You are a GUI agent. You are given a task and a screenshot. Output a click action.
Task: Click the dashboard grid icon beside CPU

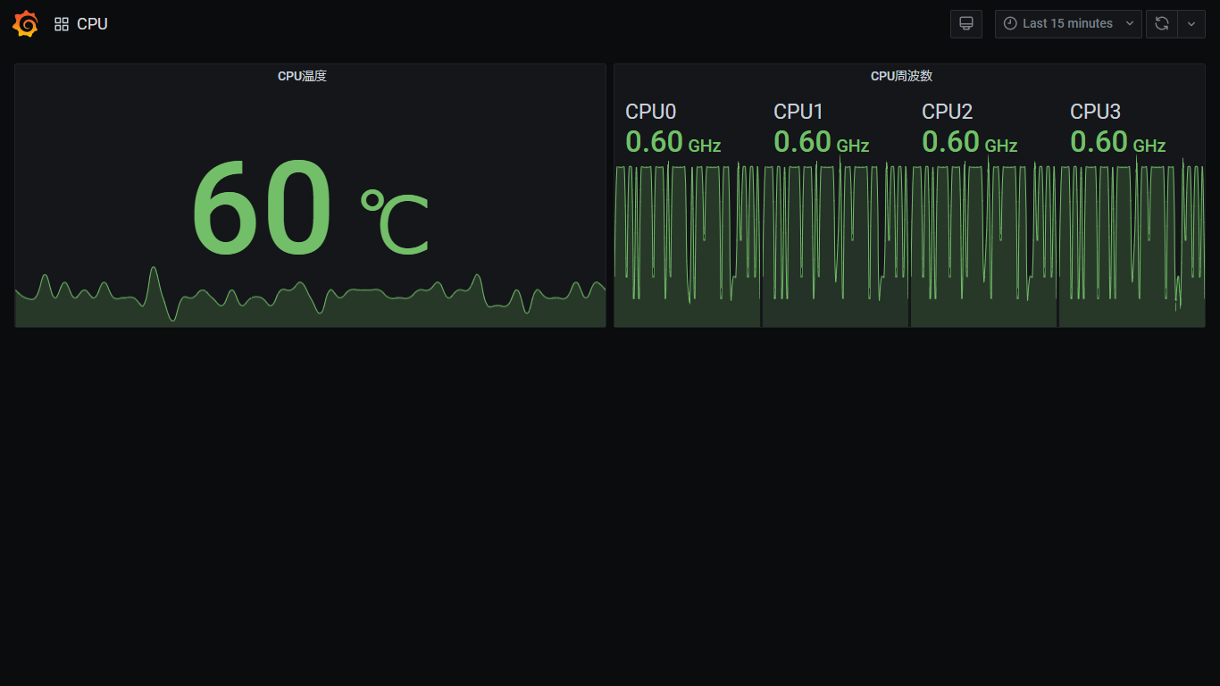pyautogui.click(x=62, y=24)
